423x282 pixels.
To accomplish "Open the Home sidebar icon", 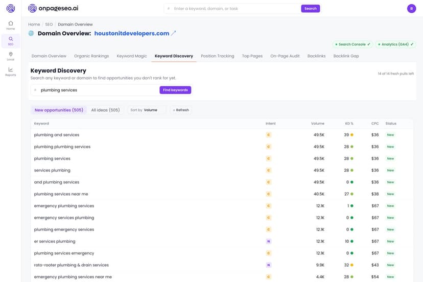I will 11,26.
